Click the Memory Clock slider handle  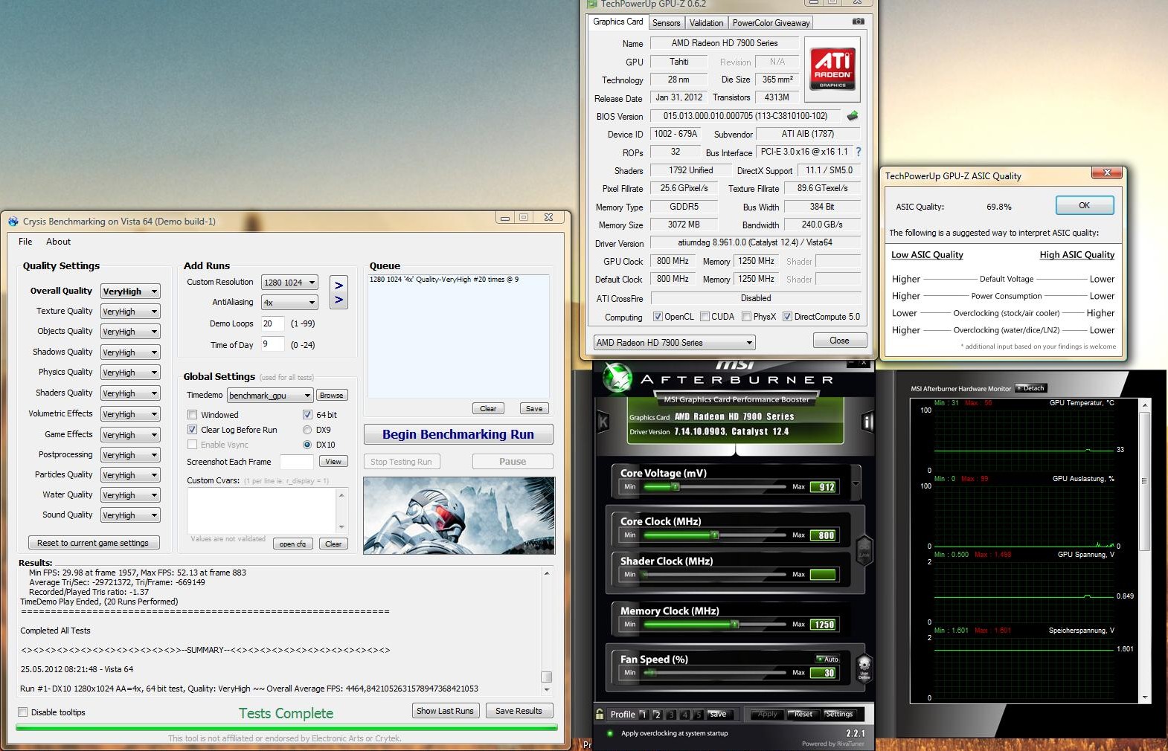(x=734, y=624)
